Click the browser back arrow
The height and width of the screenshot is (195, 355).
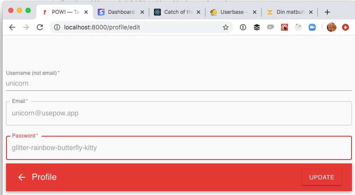pyautogui.click(x=12, y=27)
